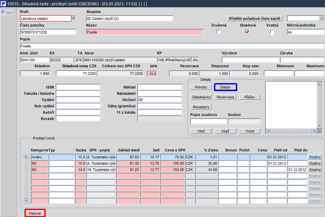
Task: Click the down arrow of the Prodejní ceník scrollbar
Action: tap(26, 201)
